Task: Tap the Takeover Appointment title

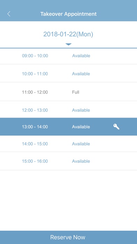Action: (68, 14)
